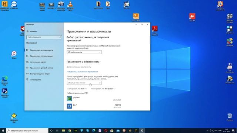The width and height of the screenshot is (237, 133).
Task: Open Microsoft Edge desktop shortcut
Action: tap(4, 81)
